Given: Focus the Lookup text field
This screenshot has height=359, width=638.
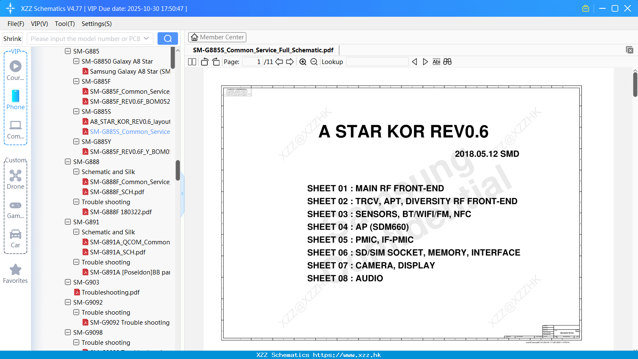Looking at the screenshot, I should click(377, 62).
